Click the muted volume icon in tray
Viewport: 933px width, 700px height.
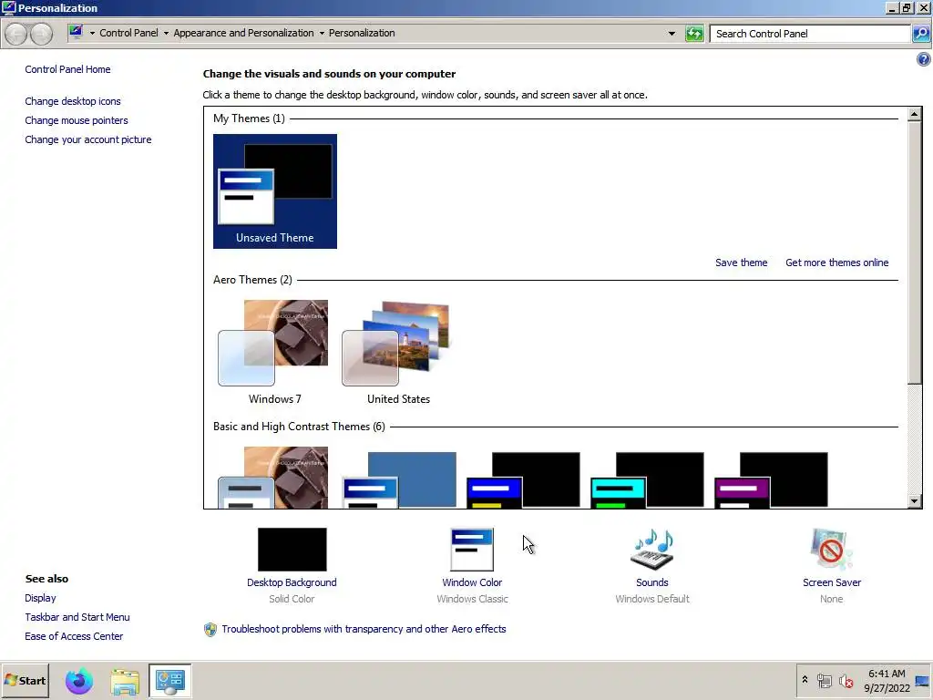(846, 680)
